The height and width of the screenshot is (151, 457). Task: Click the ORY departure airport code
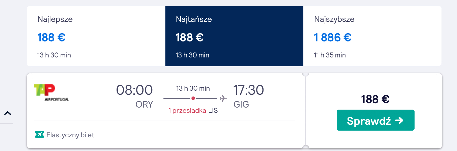(x=144, y=104)
